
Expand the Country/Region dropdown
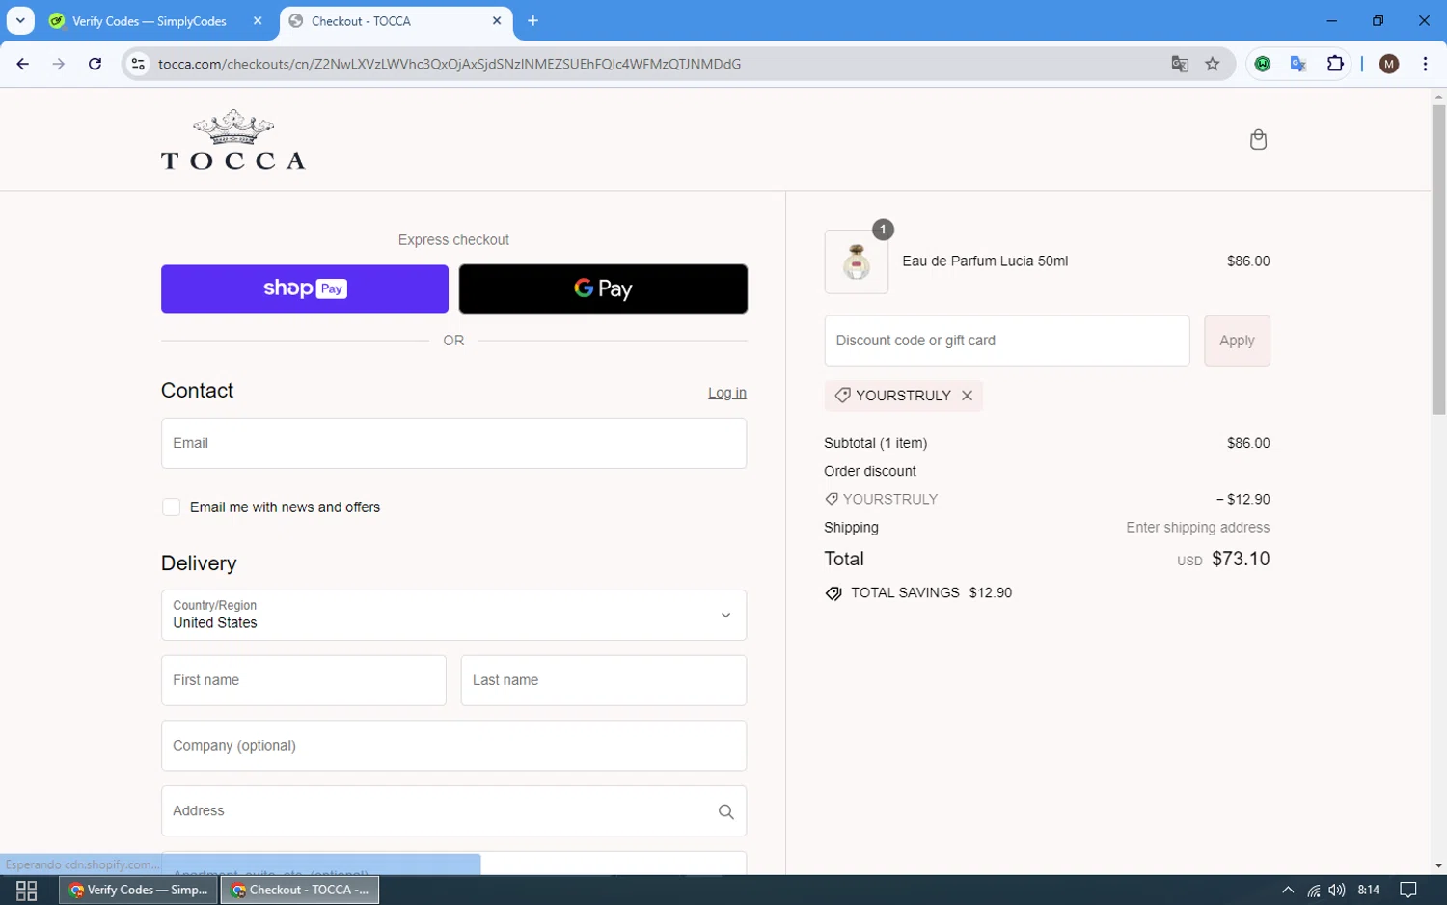453,616
